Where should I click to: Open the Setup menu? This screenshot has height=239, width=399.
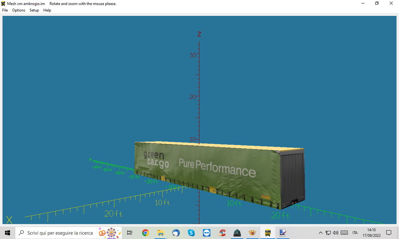pos(34,10)
